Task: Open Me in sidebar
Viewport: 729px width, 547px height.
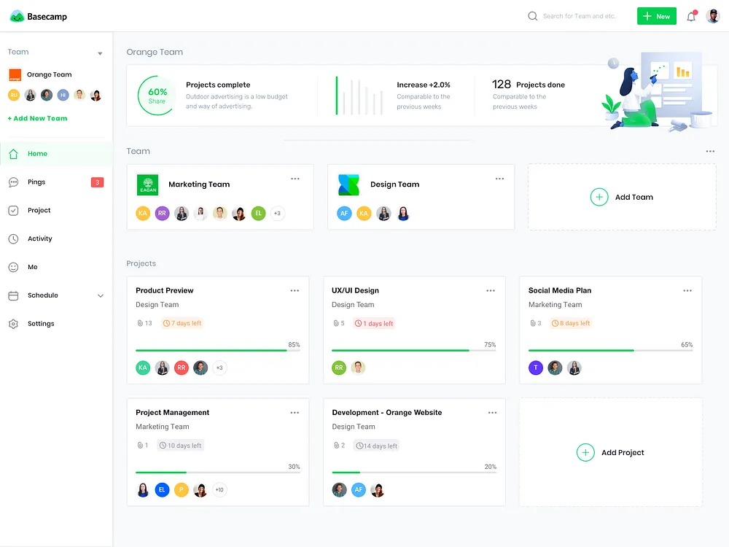Action: pyautogui.click(x=56, y=268)
